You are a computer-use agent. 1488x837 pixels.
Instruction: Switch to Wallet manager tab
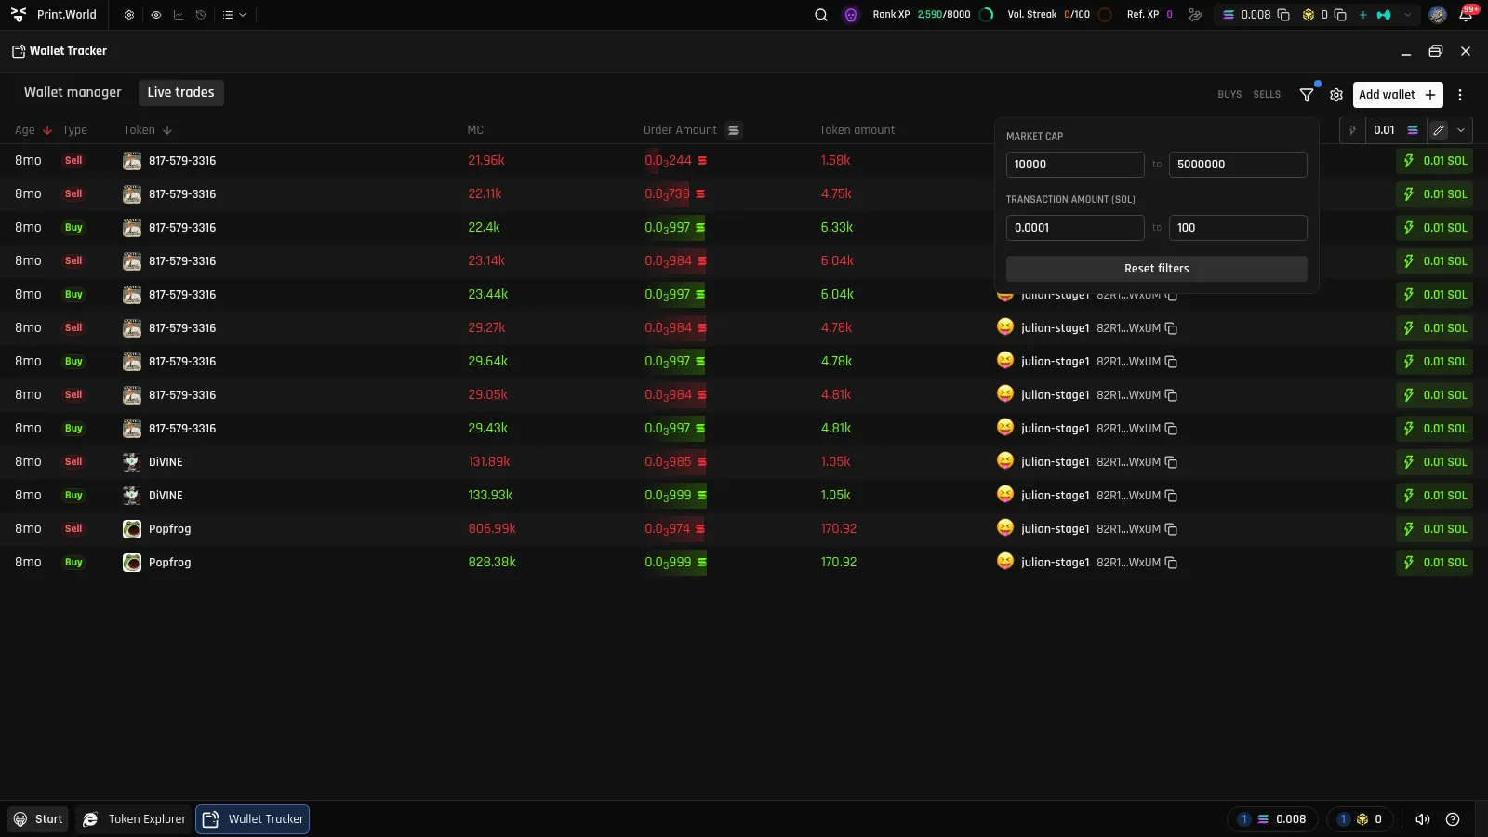coord(73,92)
